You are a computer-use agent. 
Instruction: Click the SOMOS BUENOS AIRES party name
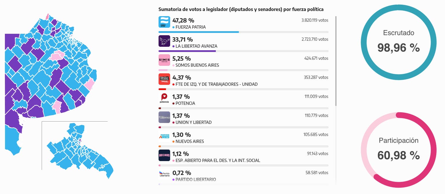pos(197,65)
